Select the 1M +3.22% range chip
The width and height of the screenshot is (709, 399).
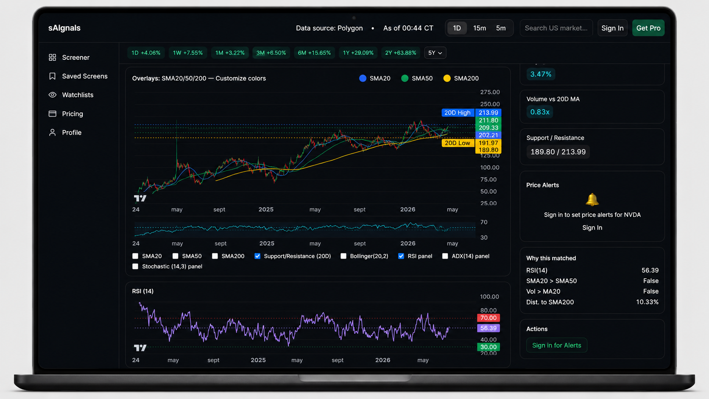pyautogui.click(x=230, y=53)
